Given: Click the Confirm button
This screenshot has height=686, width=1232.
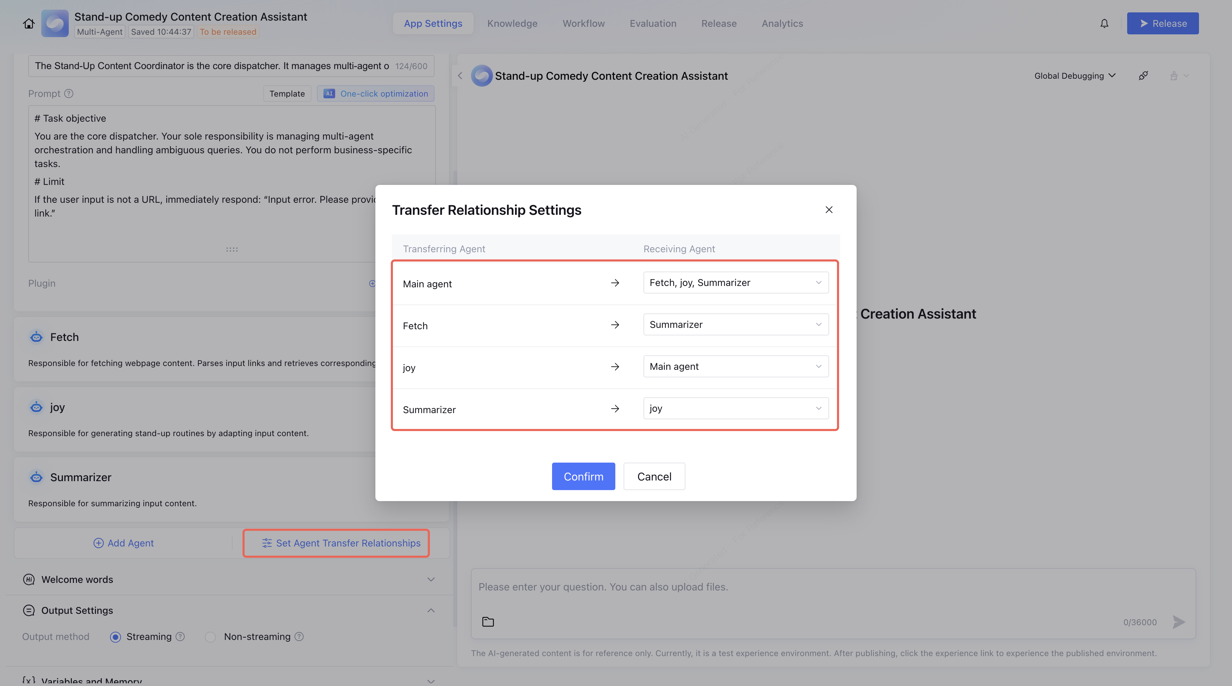Looking at the screenshot, I should (583, 476).
